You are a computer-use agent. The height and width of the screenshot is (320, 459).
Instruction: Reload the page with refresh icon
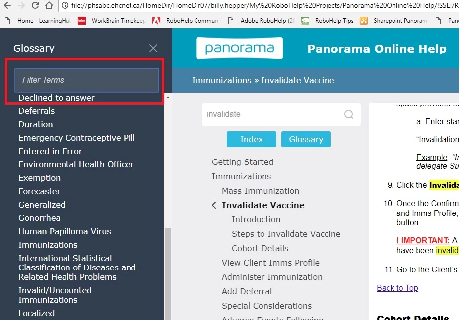(35, 5)
